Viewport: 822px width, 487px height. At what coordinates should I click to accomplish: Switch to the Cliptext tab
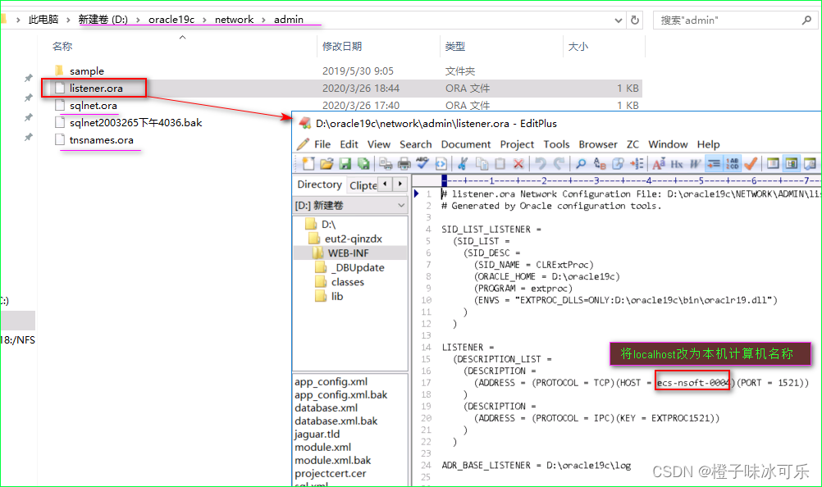pos(363,185)
